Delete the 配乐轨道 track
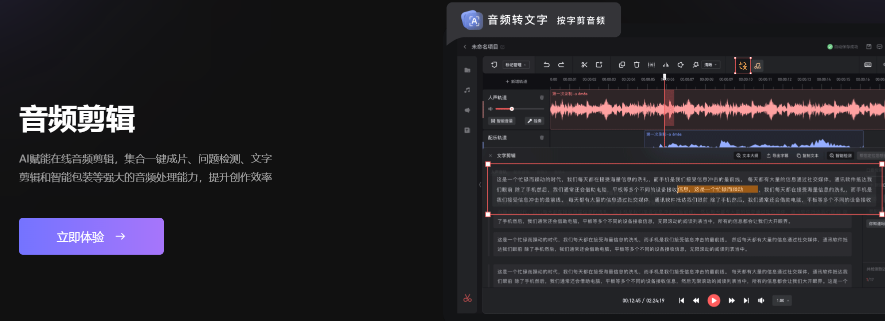 point(542,138)
